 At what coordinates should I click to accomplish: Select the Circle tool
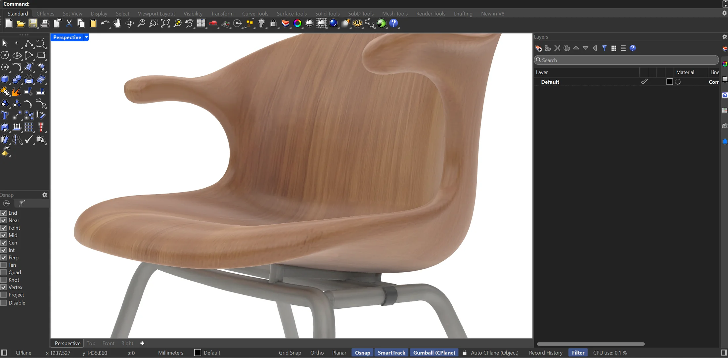coord(5,55)
